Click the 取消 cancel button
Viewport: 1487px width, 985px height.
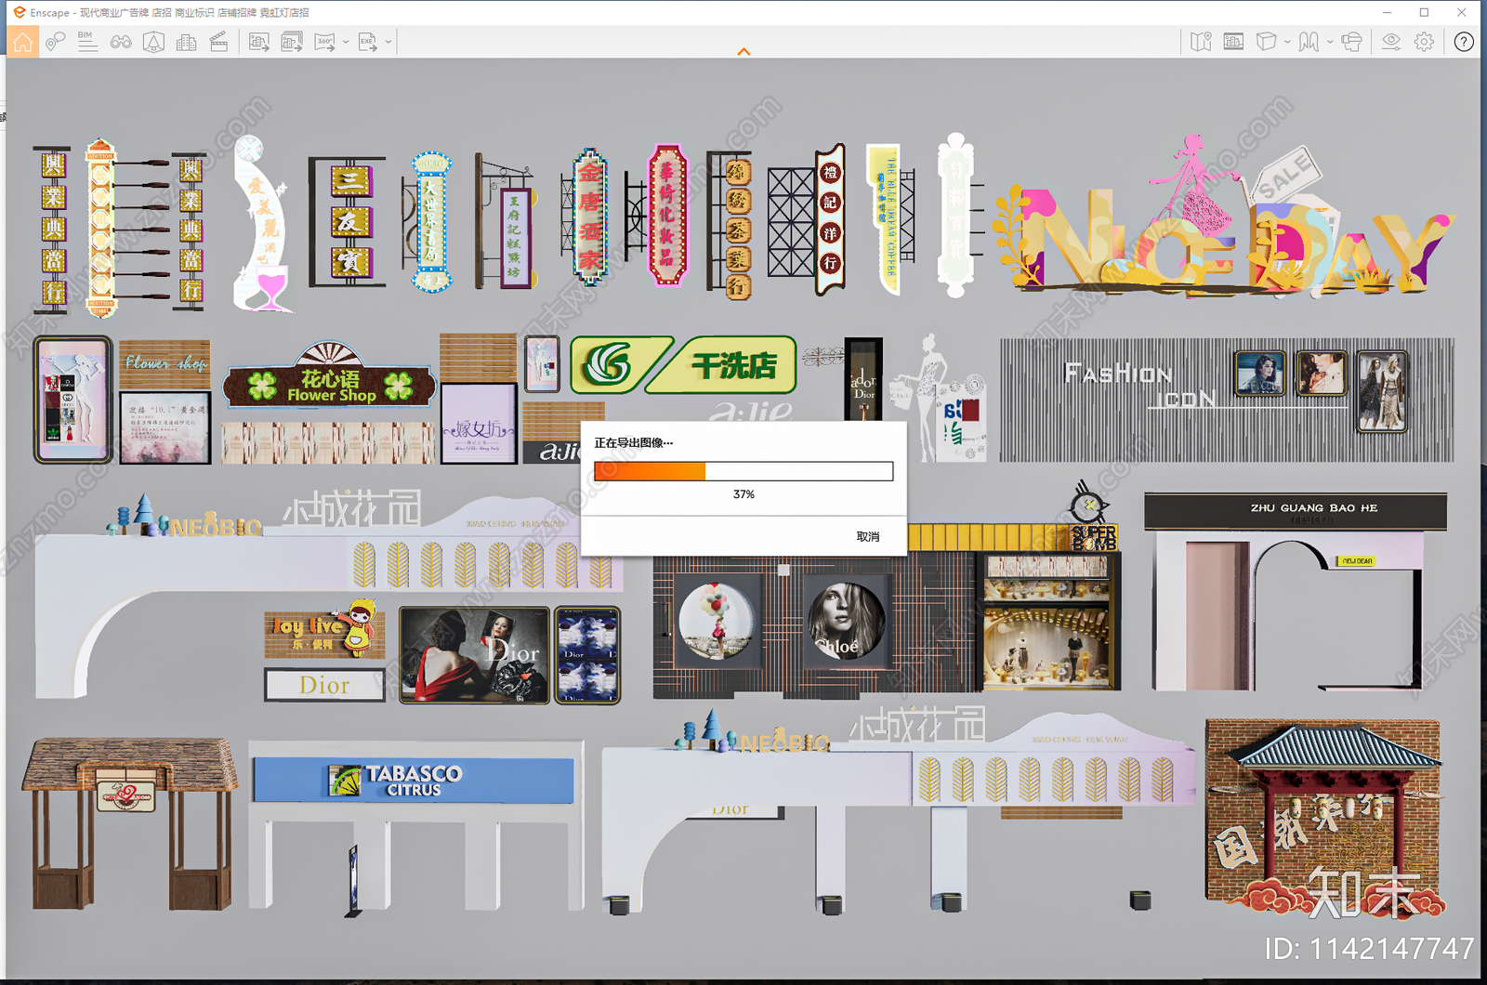(x=868, y=536)
